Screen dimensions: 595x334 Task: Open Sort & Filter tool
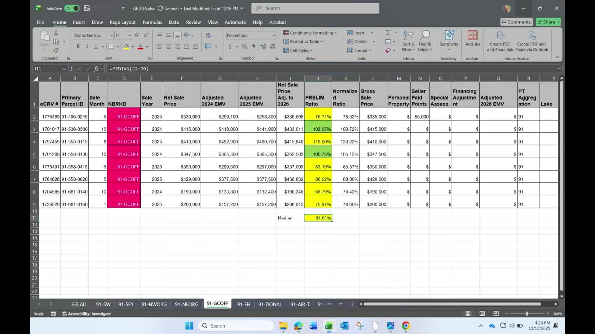[408, 41]
